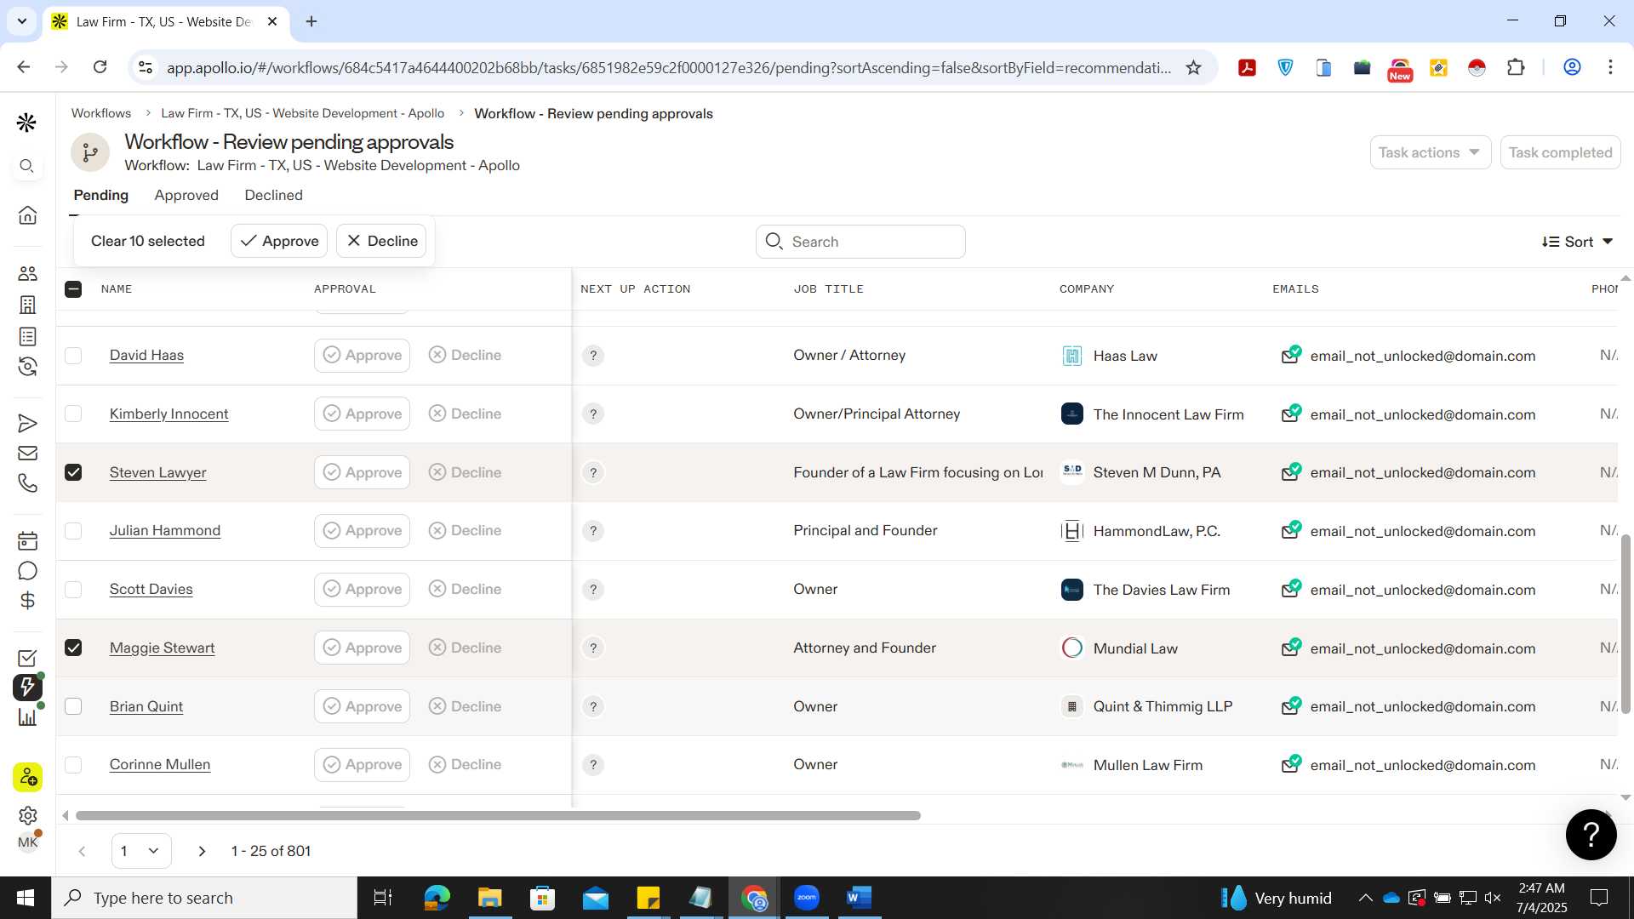Switch to the Declined tab

(x=273, y=195)
